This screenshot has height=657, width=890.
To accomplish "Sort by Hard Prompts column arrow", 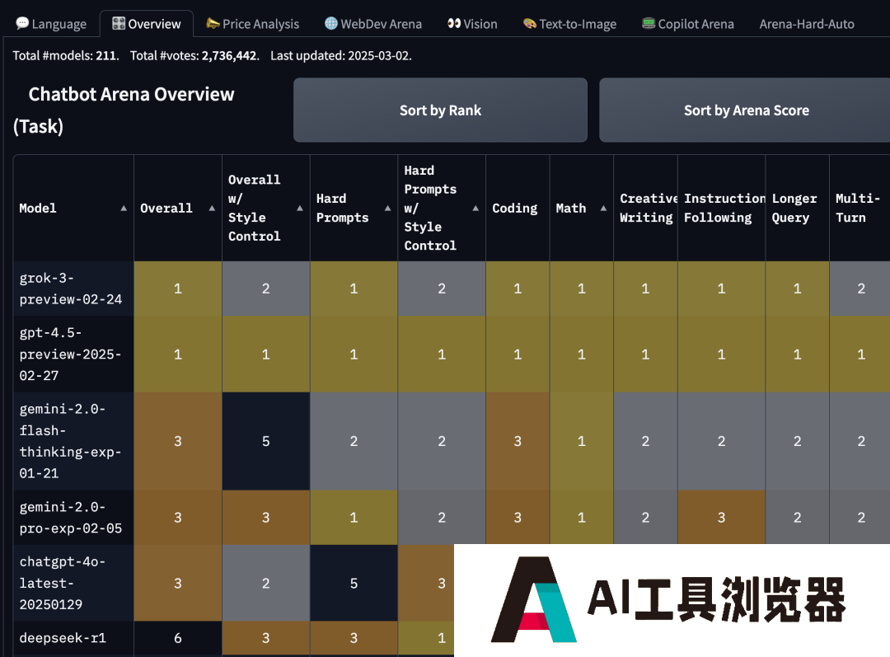I will coord(387,209).
